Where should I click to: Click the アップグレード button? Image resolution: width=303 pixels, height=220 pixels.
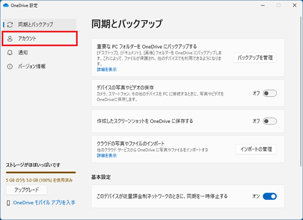(26, 190)
